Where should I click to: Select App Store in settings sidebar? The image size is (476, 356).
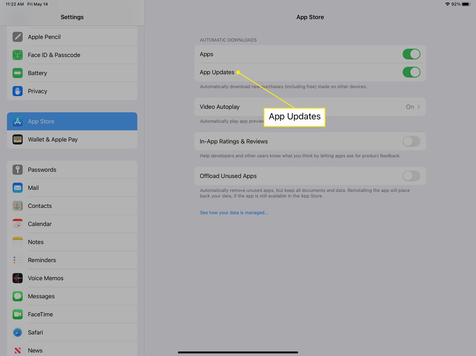(x=72, y=121)
